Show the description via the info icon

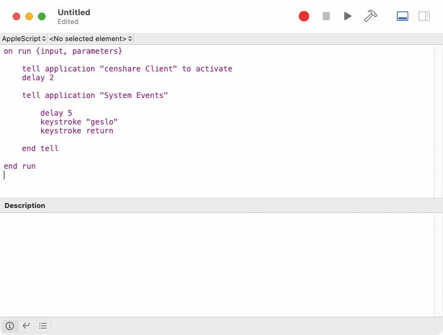click(x=9, y=326)
